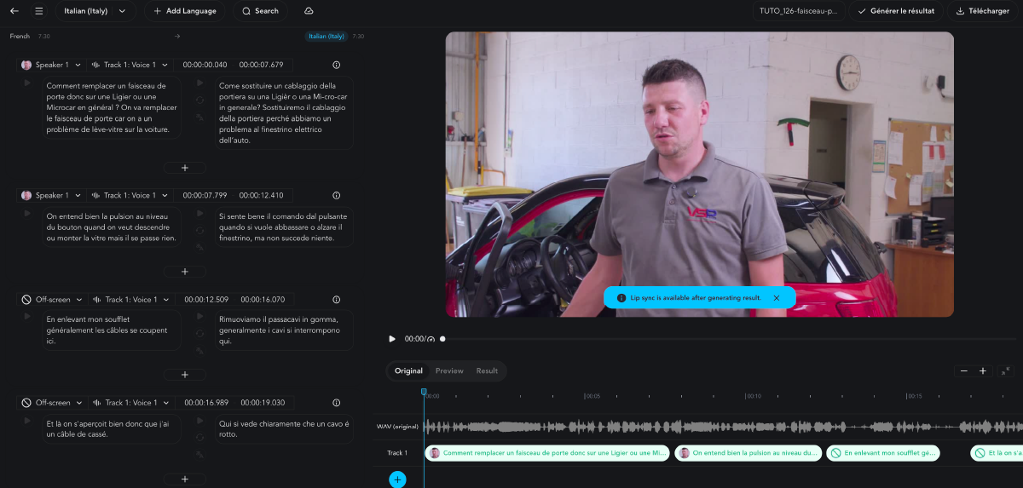
Task: Switch to the Original tab
Action: pos(408,370)
